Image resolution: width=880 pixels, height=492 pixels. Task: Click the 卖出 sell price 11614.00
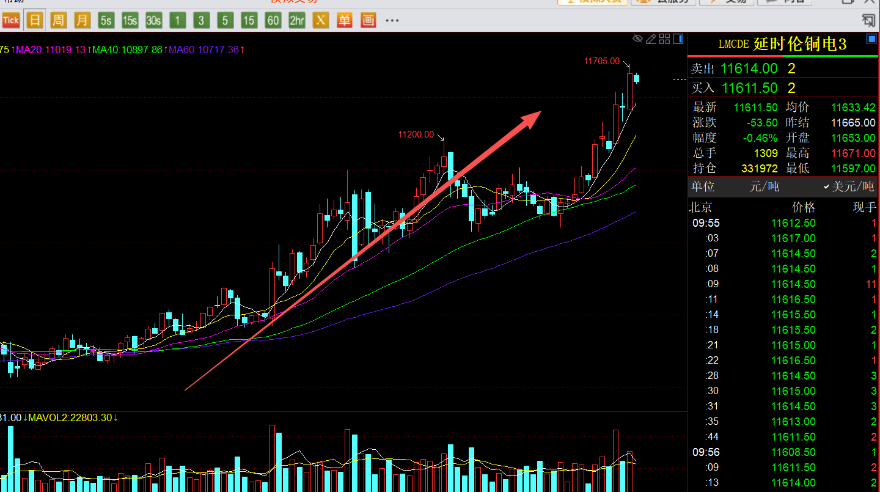pyautogui.click(x=749, y=68)
